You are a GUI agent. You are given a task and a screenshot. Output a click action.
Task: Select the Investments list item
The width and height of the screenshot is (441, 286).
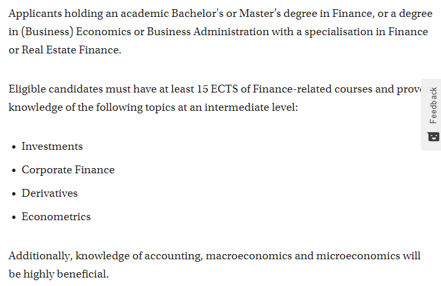coord(52,147)
